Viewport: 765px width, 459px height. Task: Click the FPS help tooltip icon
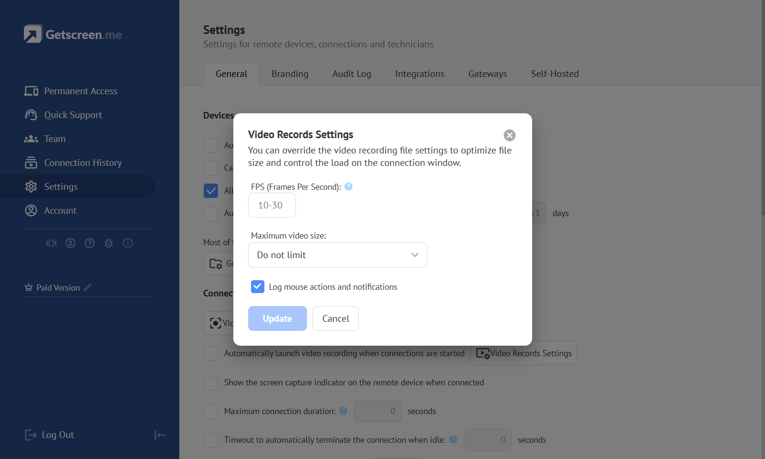(x=349, y=186)
